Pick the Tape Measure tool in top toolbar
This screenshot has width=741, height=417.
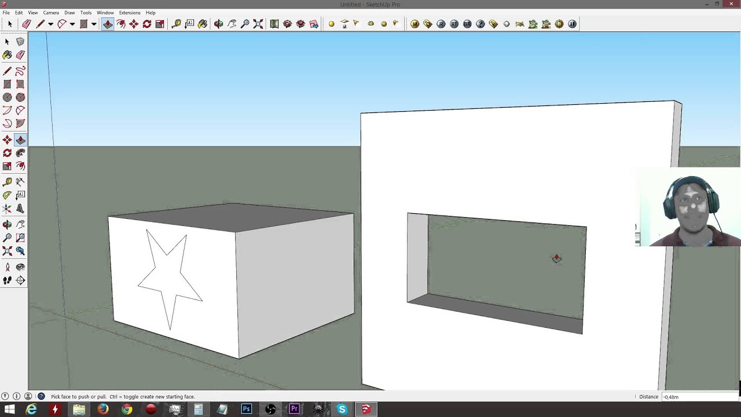coord(177,24)
